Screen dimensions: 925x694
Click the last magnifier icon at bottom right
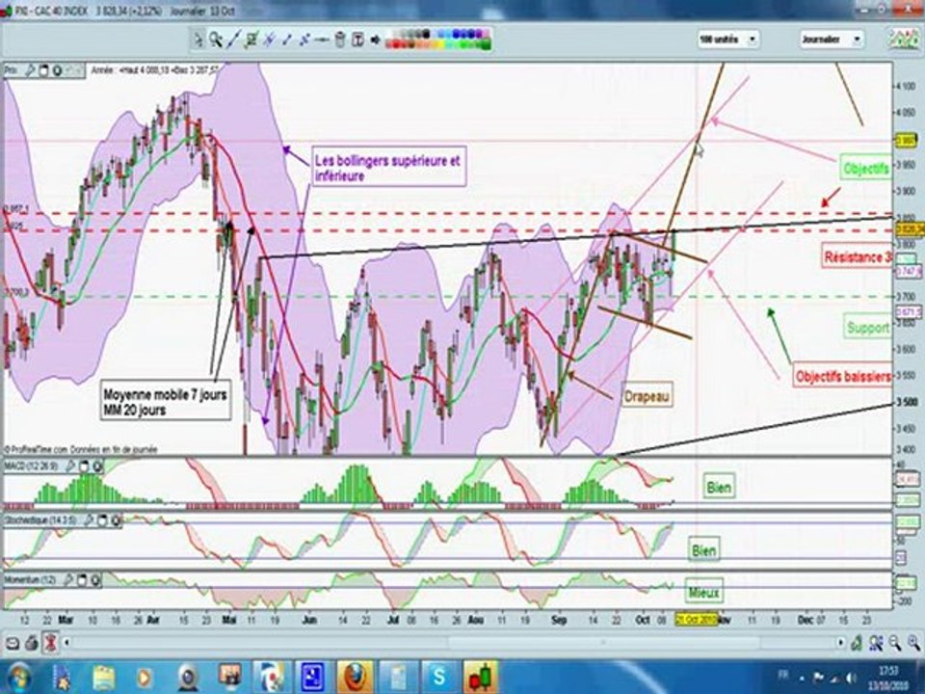913,643
